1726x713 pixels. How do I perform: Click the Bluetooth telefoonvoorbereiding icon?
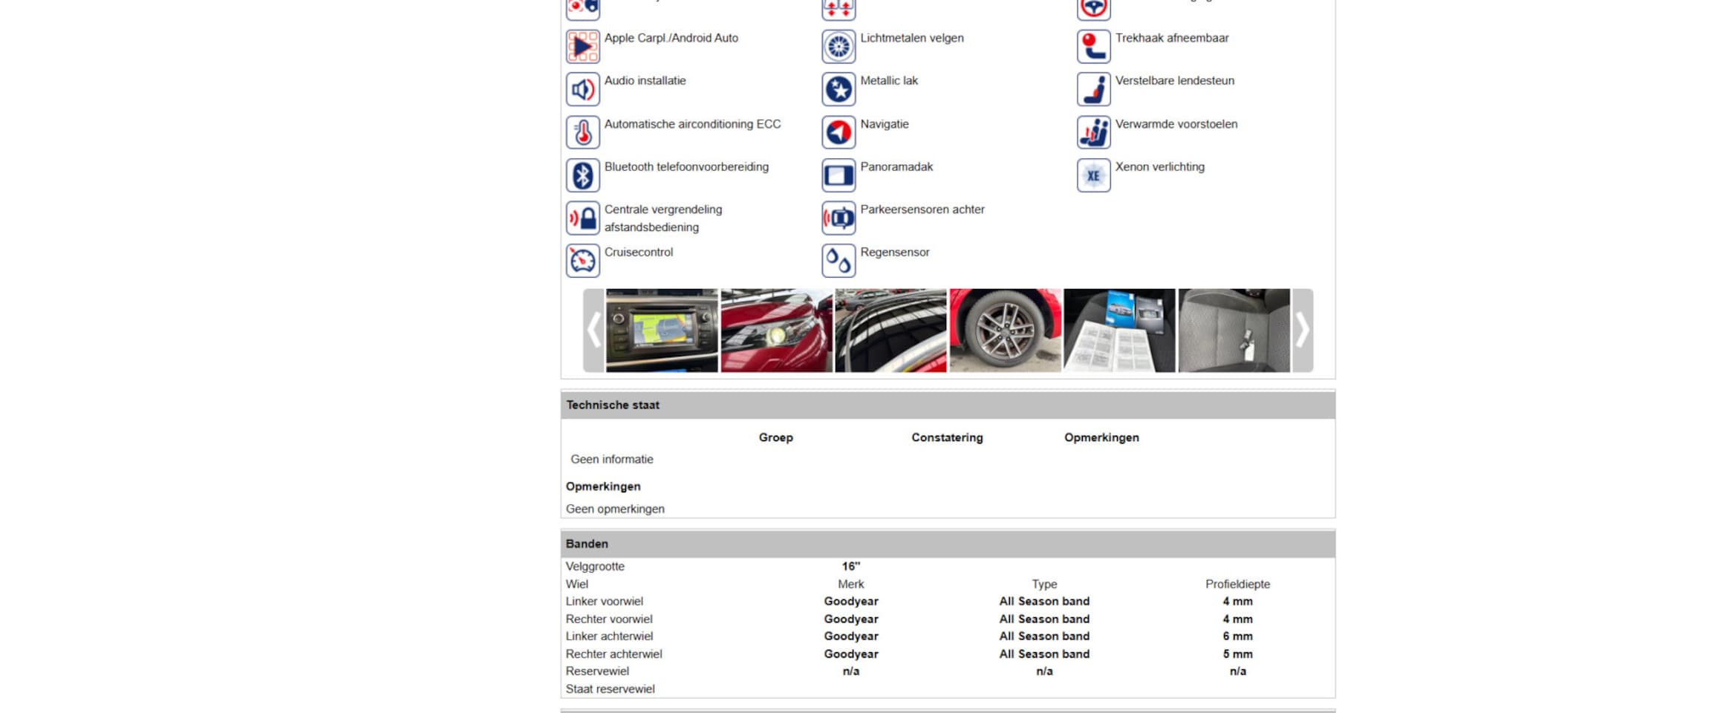pyautogui.click(x=583, y=175)
